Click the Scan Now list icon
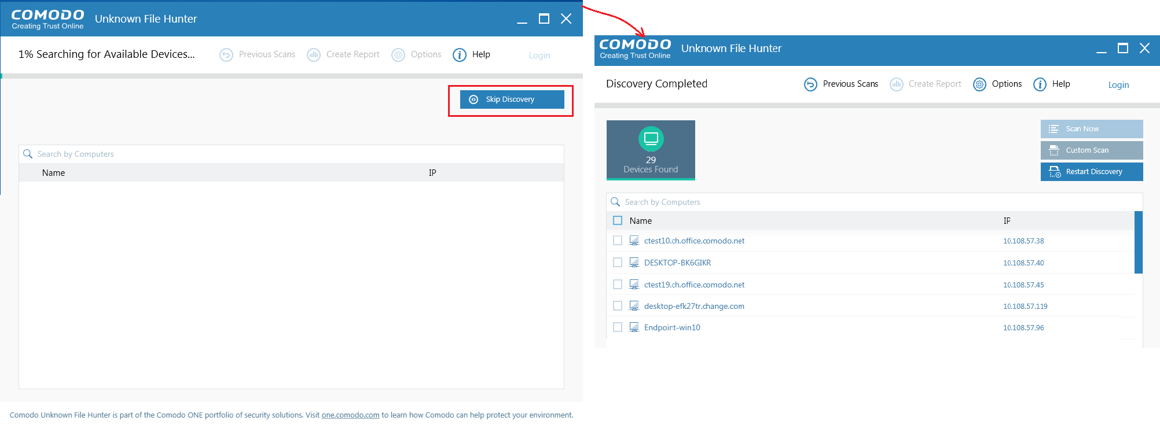This screenshot has width=1160, height=428. (1053, 129)
